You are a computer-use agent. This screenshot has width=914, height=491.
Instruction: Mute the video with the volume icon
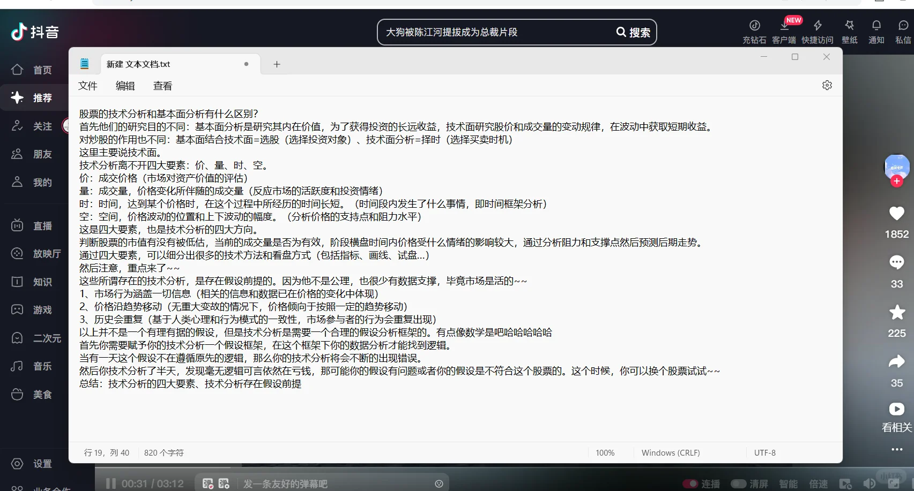[x=869, y=484]
